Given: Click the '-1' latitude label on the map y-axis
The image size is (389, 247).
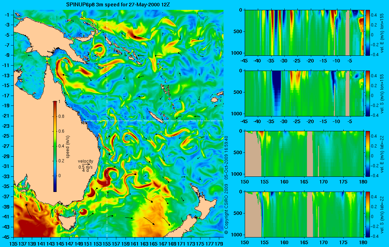Looking at the screenshot, I should click(x=6, y=15).
